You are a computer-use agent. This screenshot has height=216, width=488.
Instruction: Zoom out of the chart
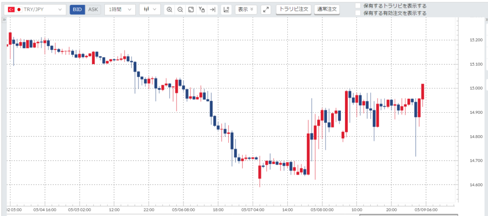coord(180,10)
